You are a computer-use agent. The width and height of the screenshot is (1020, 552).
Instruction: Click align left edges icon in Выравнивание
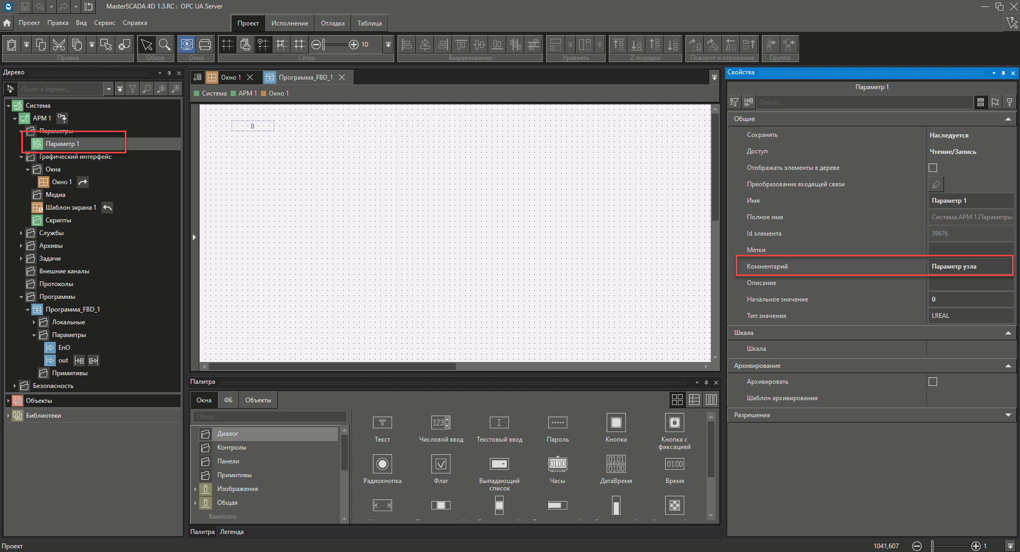pos(407,45)
